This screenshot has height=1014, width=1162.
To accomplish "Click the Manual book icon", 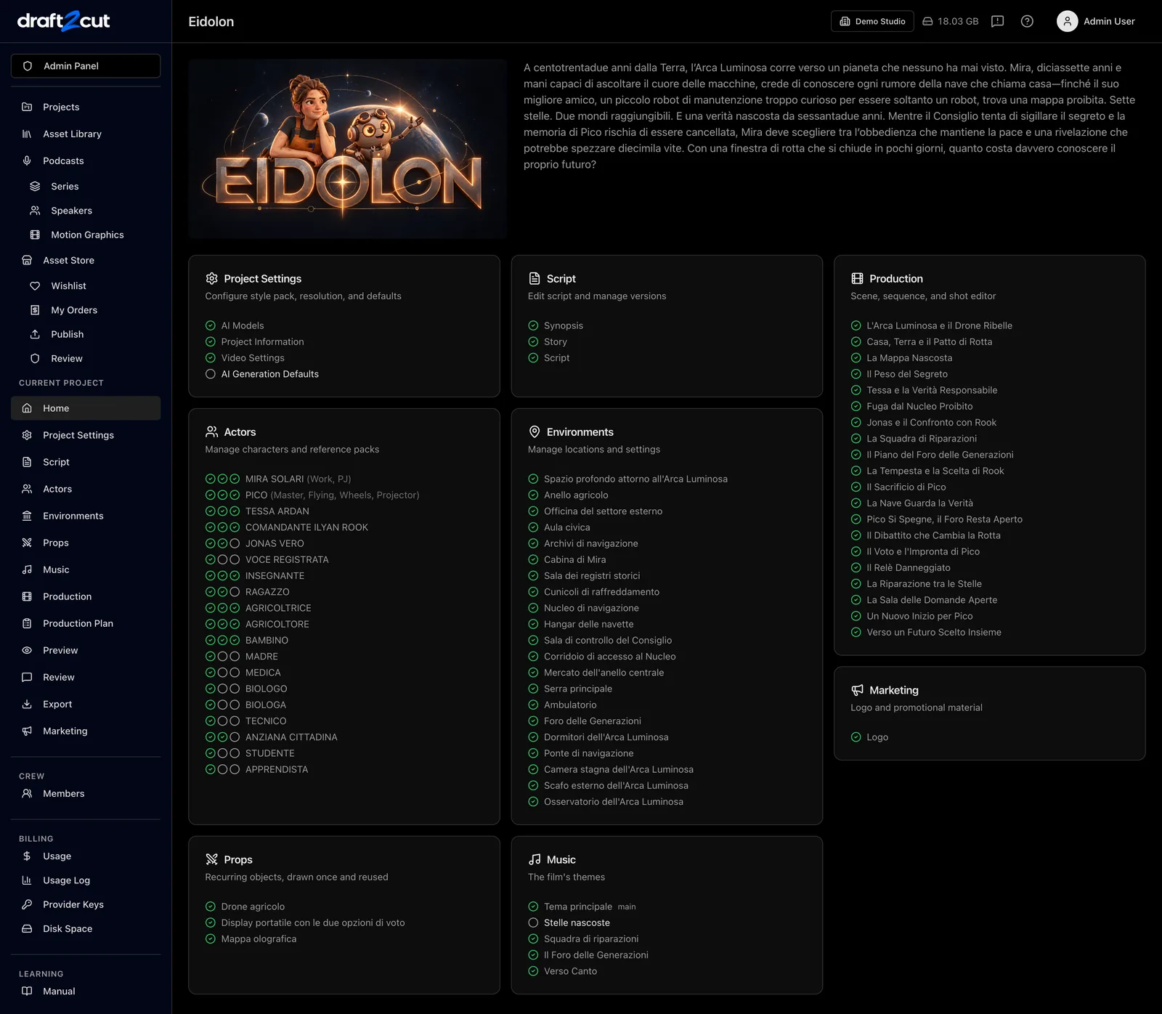I will click(27, 991).
